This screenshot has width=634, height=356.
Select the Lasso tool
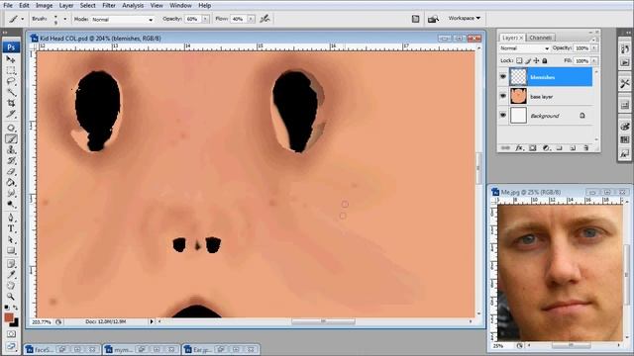coord(11,81)
